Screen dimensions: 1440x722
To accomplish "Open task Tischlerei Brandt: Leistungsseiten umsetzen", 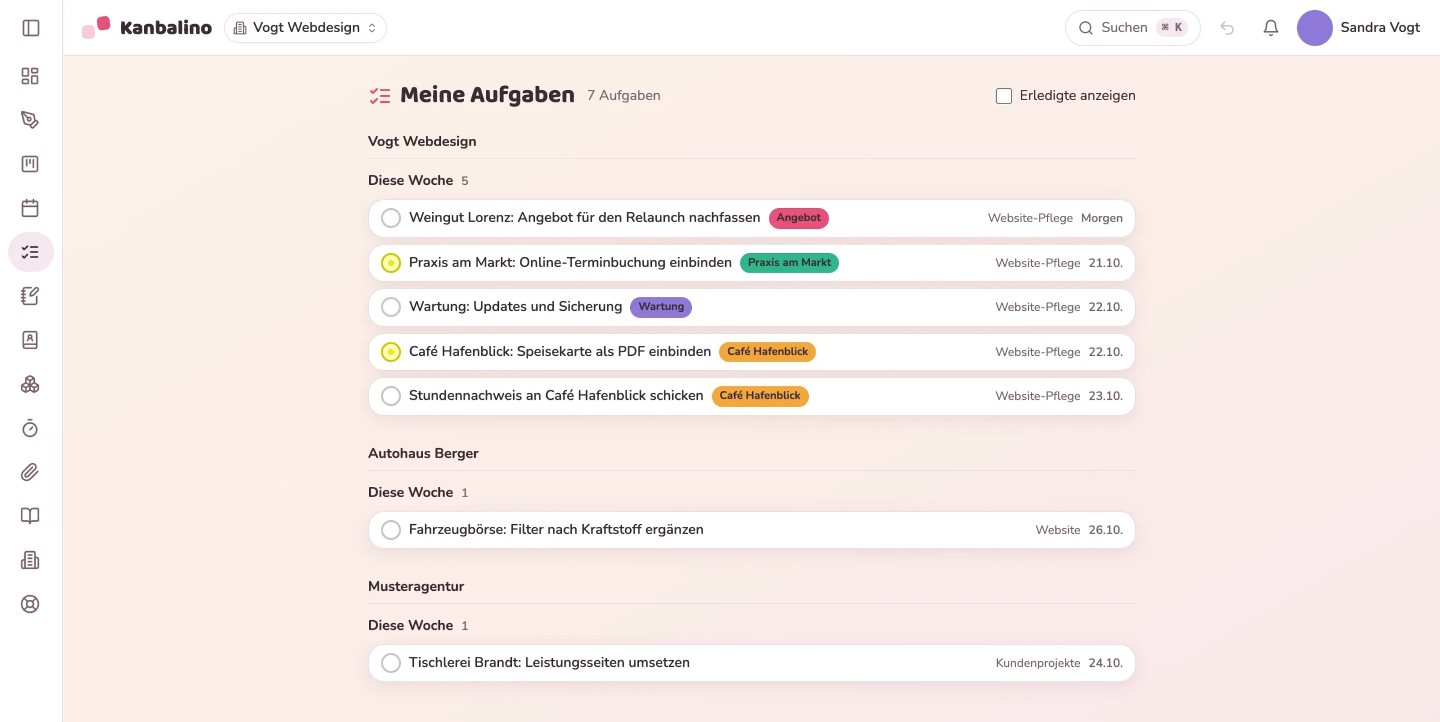I will [x=751, y=663].
